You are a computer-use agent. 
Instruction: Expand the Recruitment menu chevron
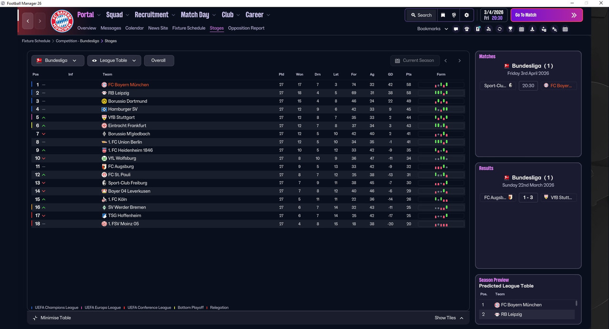pyautogui.click(x=174, y=15)
